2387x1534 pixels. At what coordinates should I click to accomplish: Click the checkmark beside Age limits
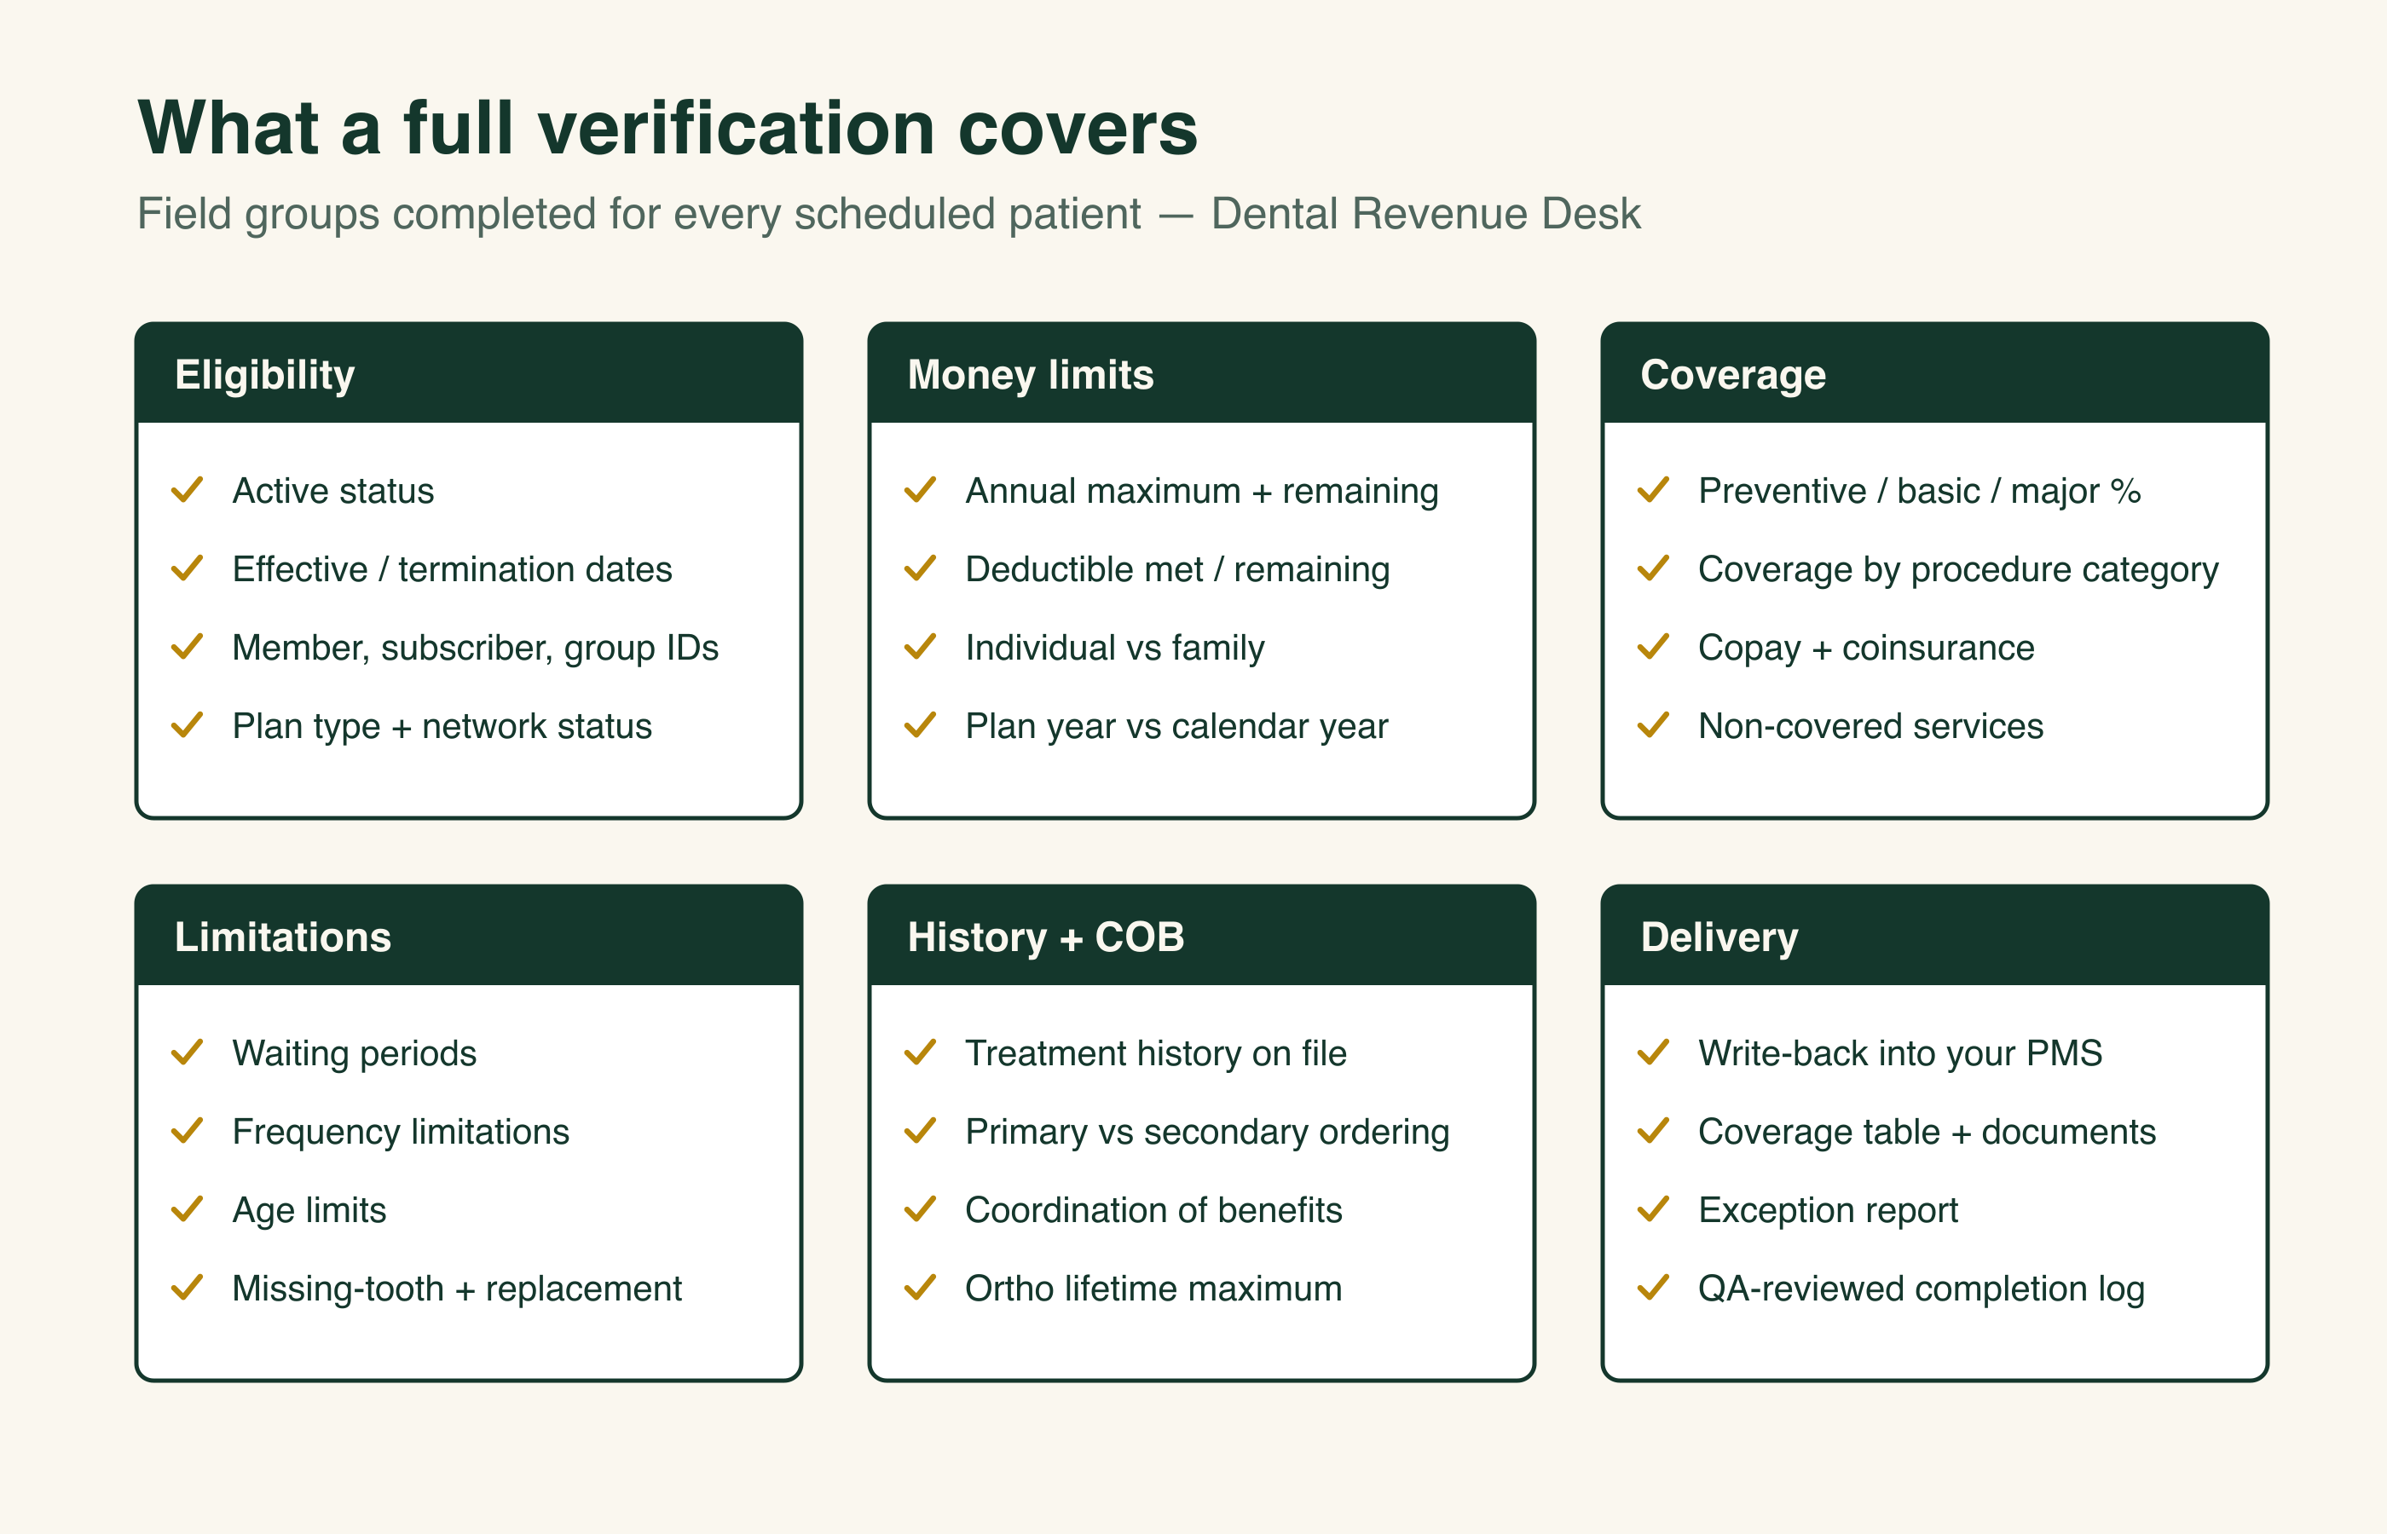188,1209
